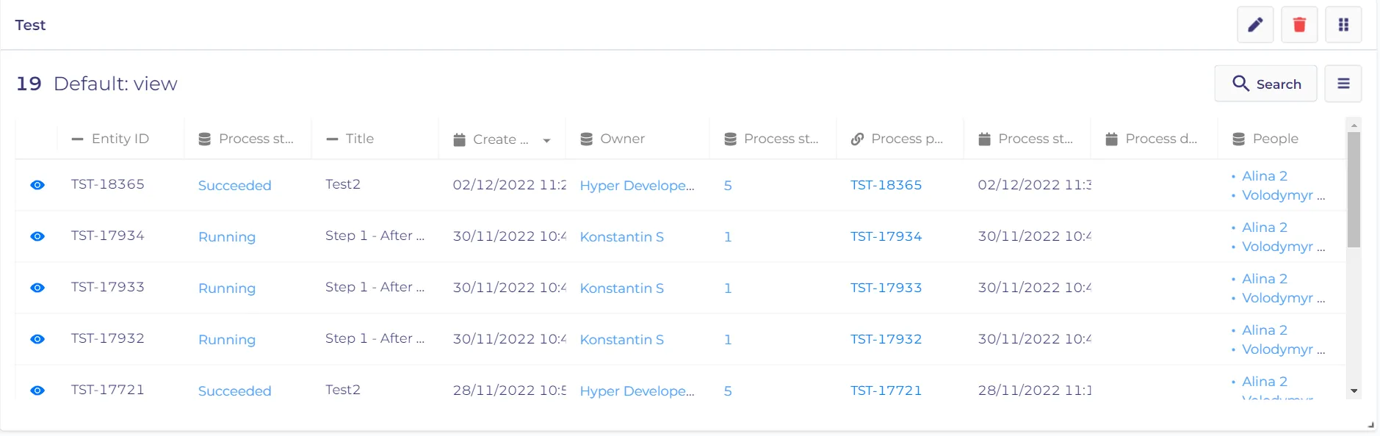1380x436 pixels.
Task: Click the Search button
Action: click(x=1265, y=84)
